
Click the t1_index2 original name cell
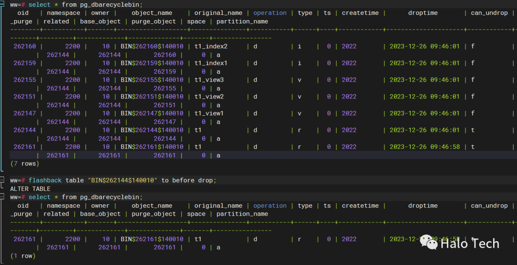point(211,46)
